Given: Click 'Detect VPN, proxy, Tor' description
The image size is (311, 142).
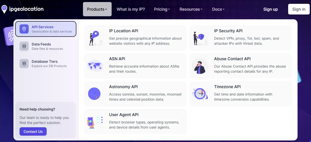Looking at the screenshot, I should click(247, 41).
